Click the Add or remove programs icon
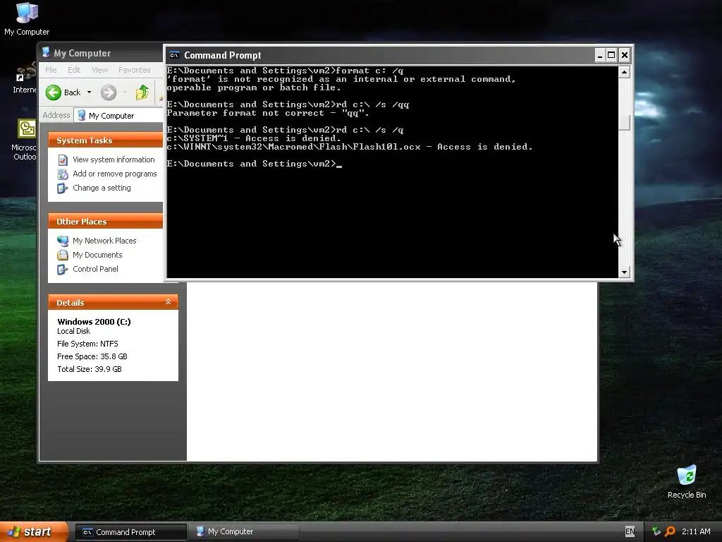The width and height of the screenshot is (722, 542). (63, 174)
